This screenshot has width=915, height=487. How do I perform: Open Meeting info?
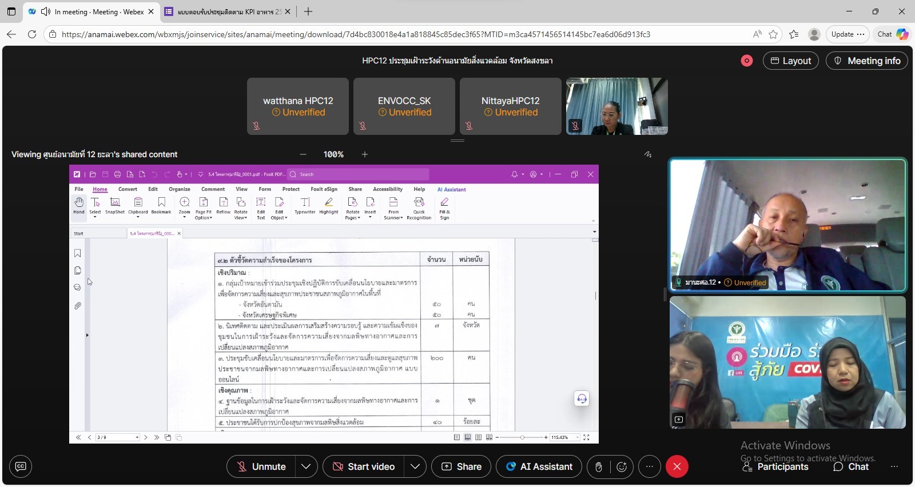coord(867,61)
